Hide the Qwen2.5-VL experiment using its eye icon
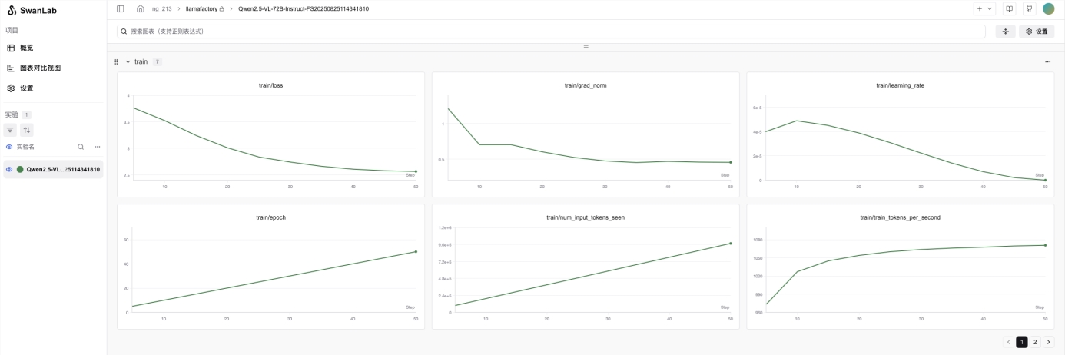 [9, 169]
